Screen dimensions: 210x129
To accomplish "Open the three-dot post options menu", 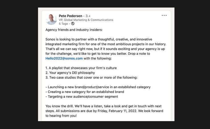I will (164, 16).
